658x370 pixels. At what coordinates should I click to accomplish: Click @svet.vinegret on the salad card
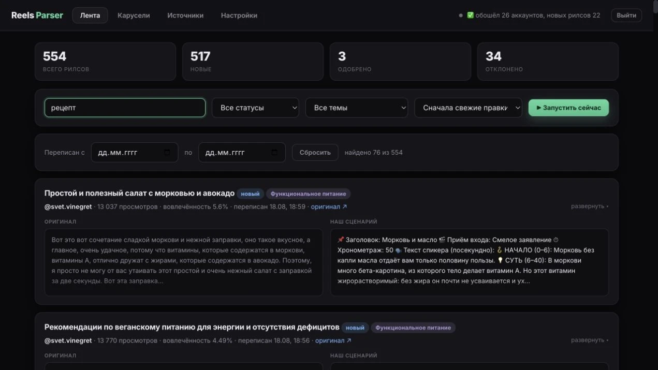[x=68, y=206]
